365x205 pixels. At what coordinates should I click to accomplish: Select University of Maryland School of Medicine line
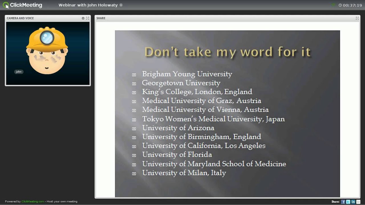(x=214, y=164)
